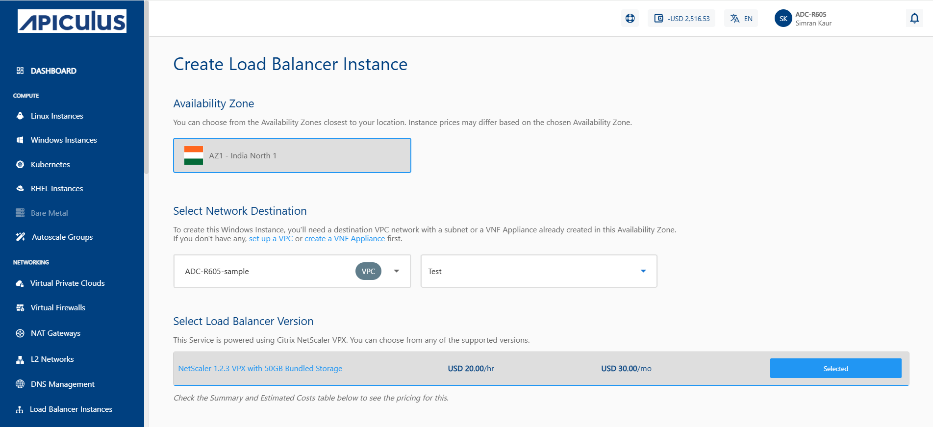Navigate to L2 Networks

pos(52,359)
